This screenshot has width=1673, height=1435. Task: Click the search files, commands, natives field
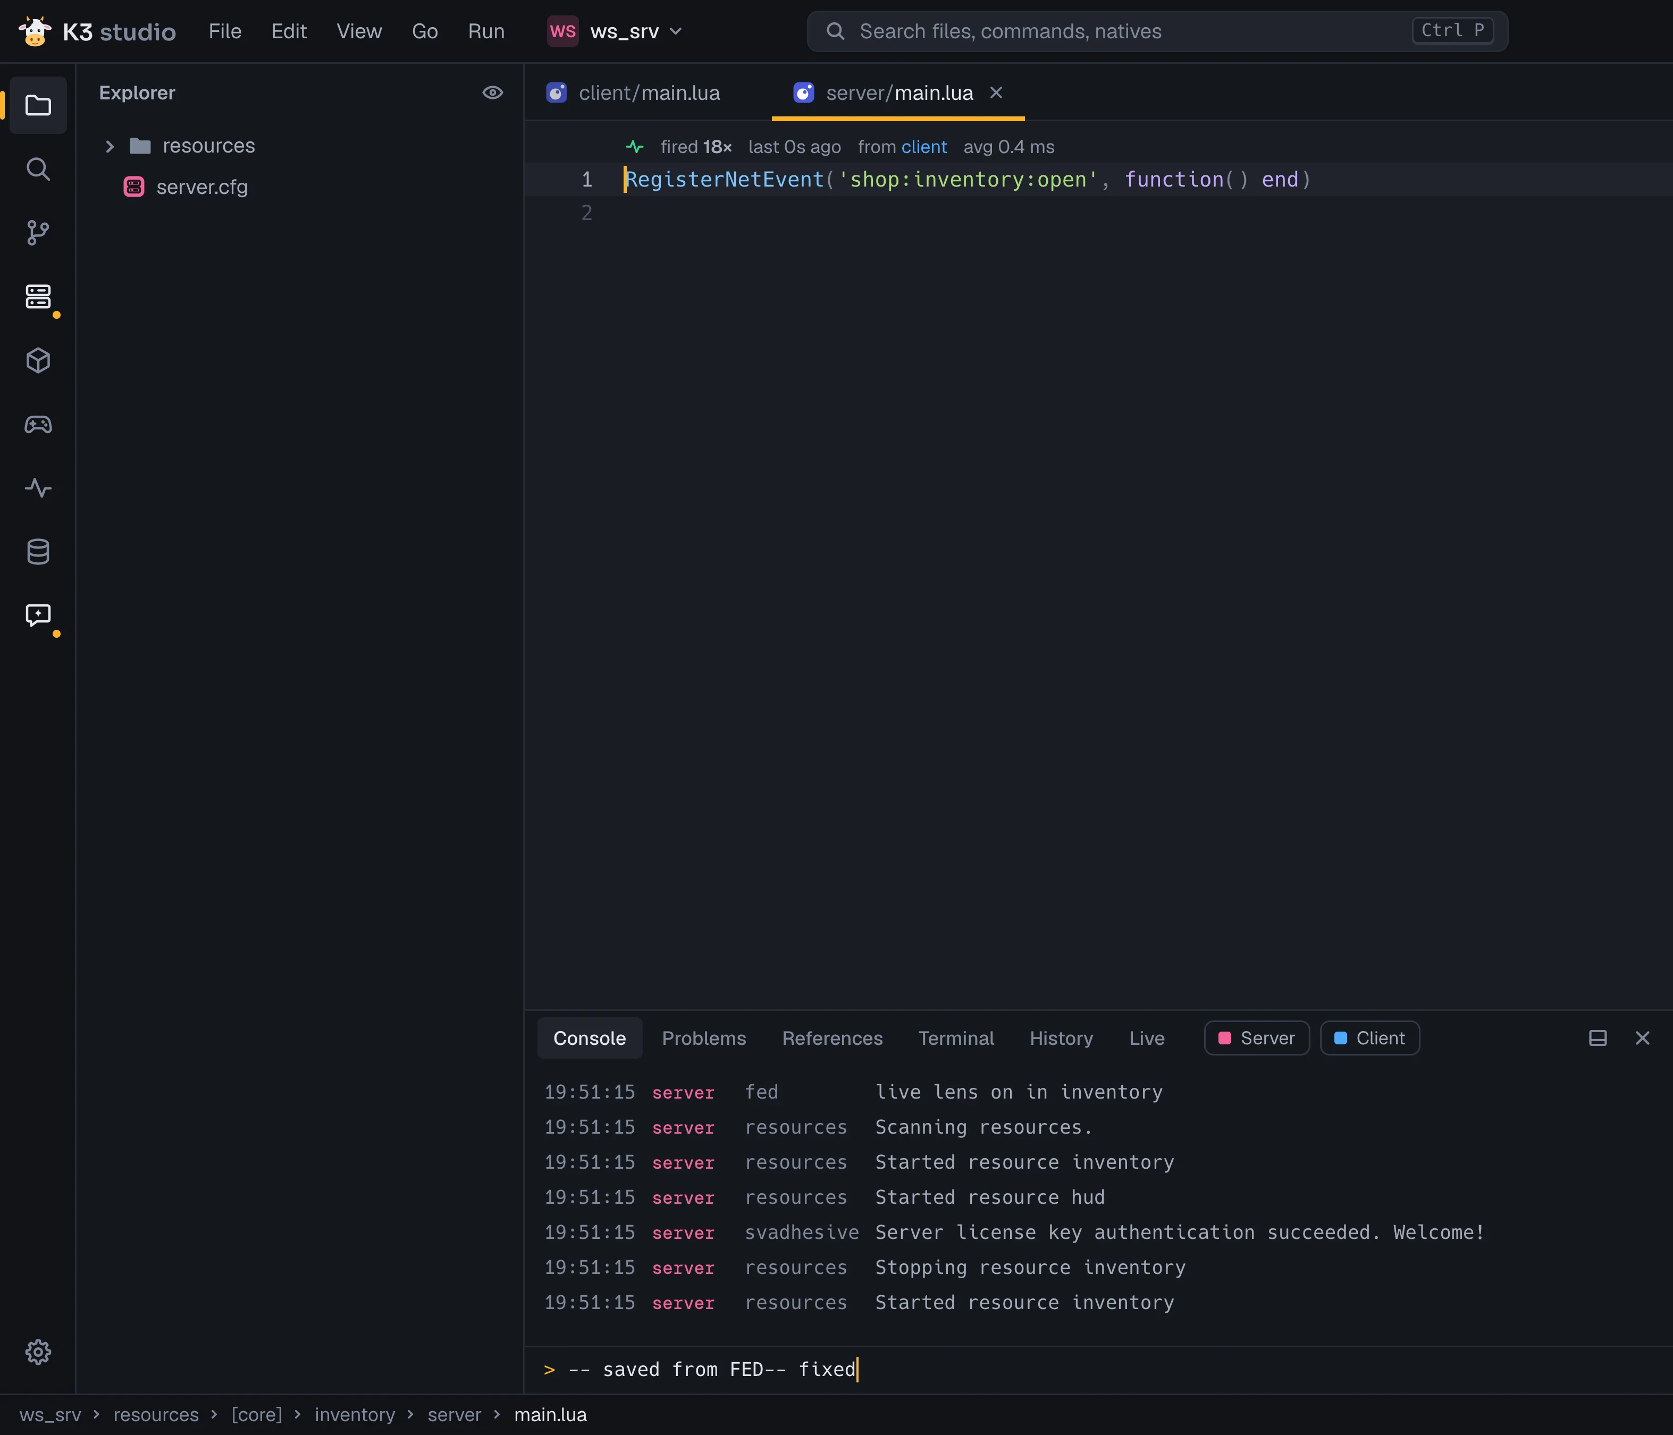coord(1157,31)
